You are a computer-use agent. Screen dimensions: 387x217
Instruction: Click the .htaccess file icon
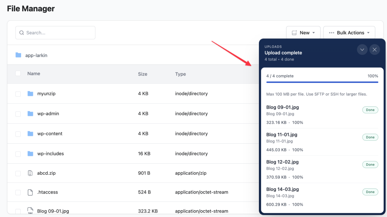click(x=30, y=192)
